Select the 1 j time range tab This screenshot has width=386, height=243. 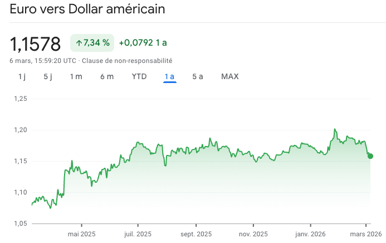[22, 76]
